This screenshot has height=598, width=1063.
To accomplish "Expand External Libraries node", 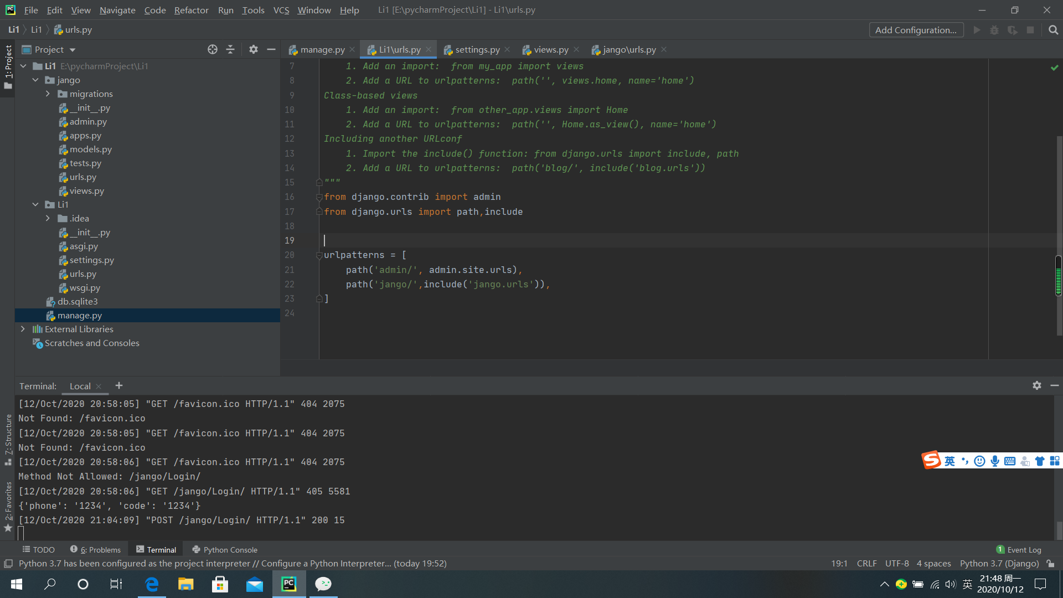I will pyautogui.click(x=23, y=329).
